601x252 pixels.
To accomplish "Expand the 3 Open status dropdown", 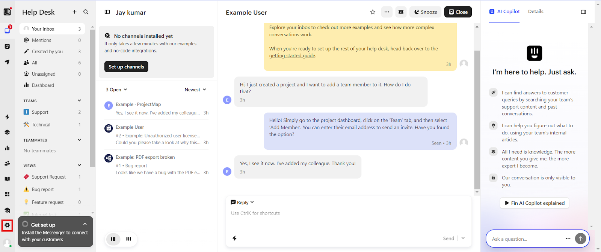I will point(116,89).
